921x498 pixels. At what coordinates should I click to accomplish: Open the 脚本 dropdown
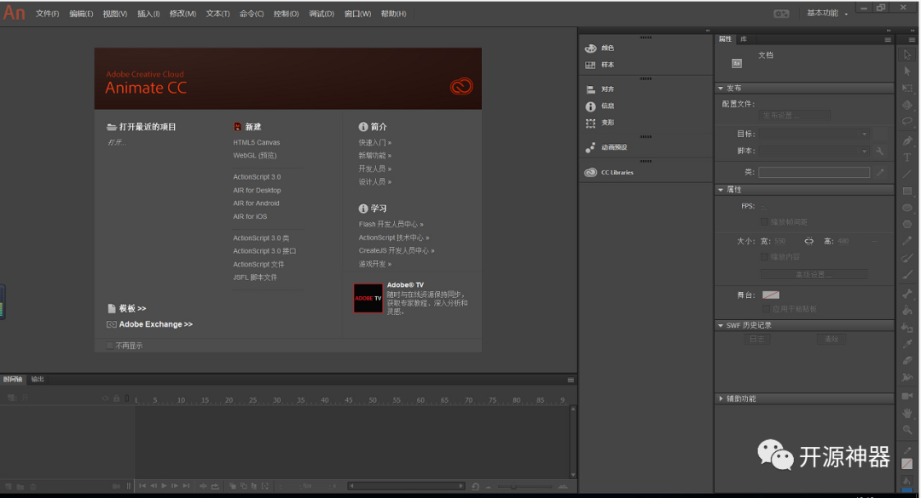pos(814,152)
